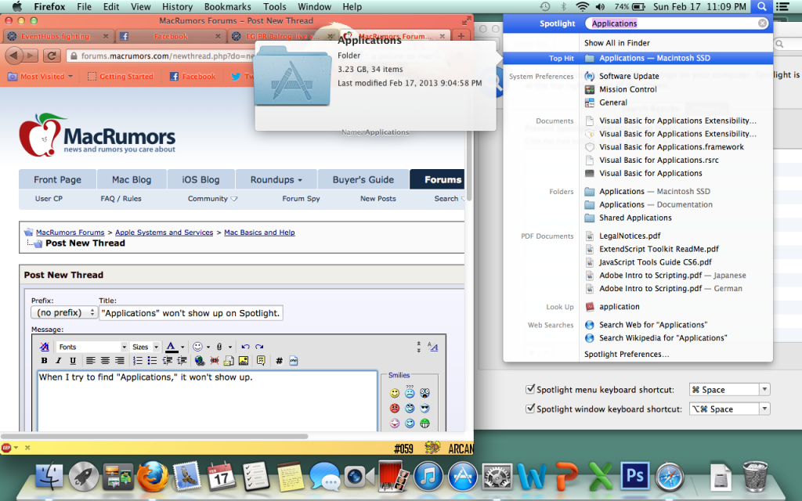Switch to the EventHubs fighting browser tab

57,36
